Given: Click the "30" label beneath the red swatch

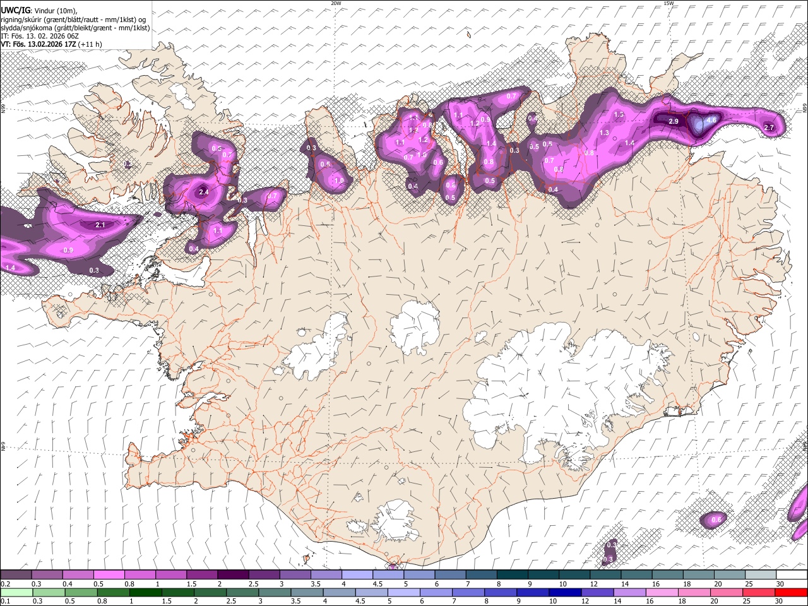Looking at the screenshot, I should (x=780, y=601).
